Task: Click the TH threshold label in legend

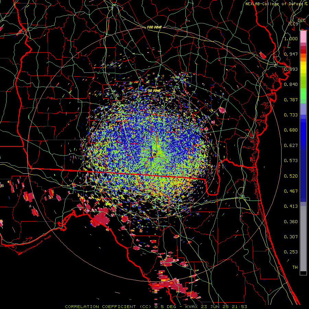Action: click(295, 267)
